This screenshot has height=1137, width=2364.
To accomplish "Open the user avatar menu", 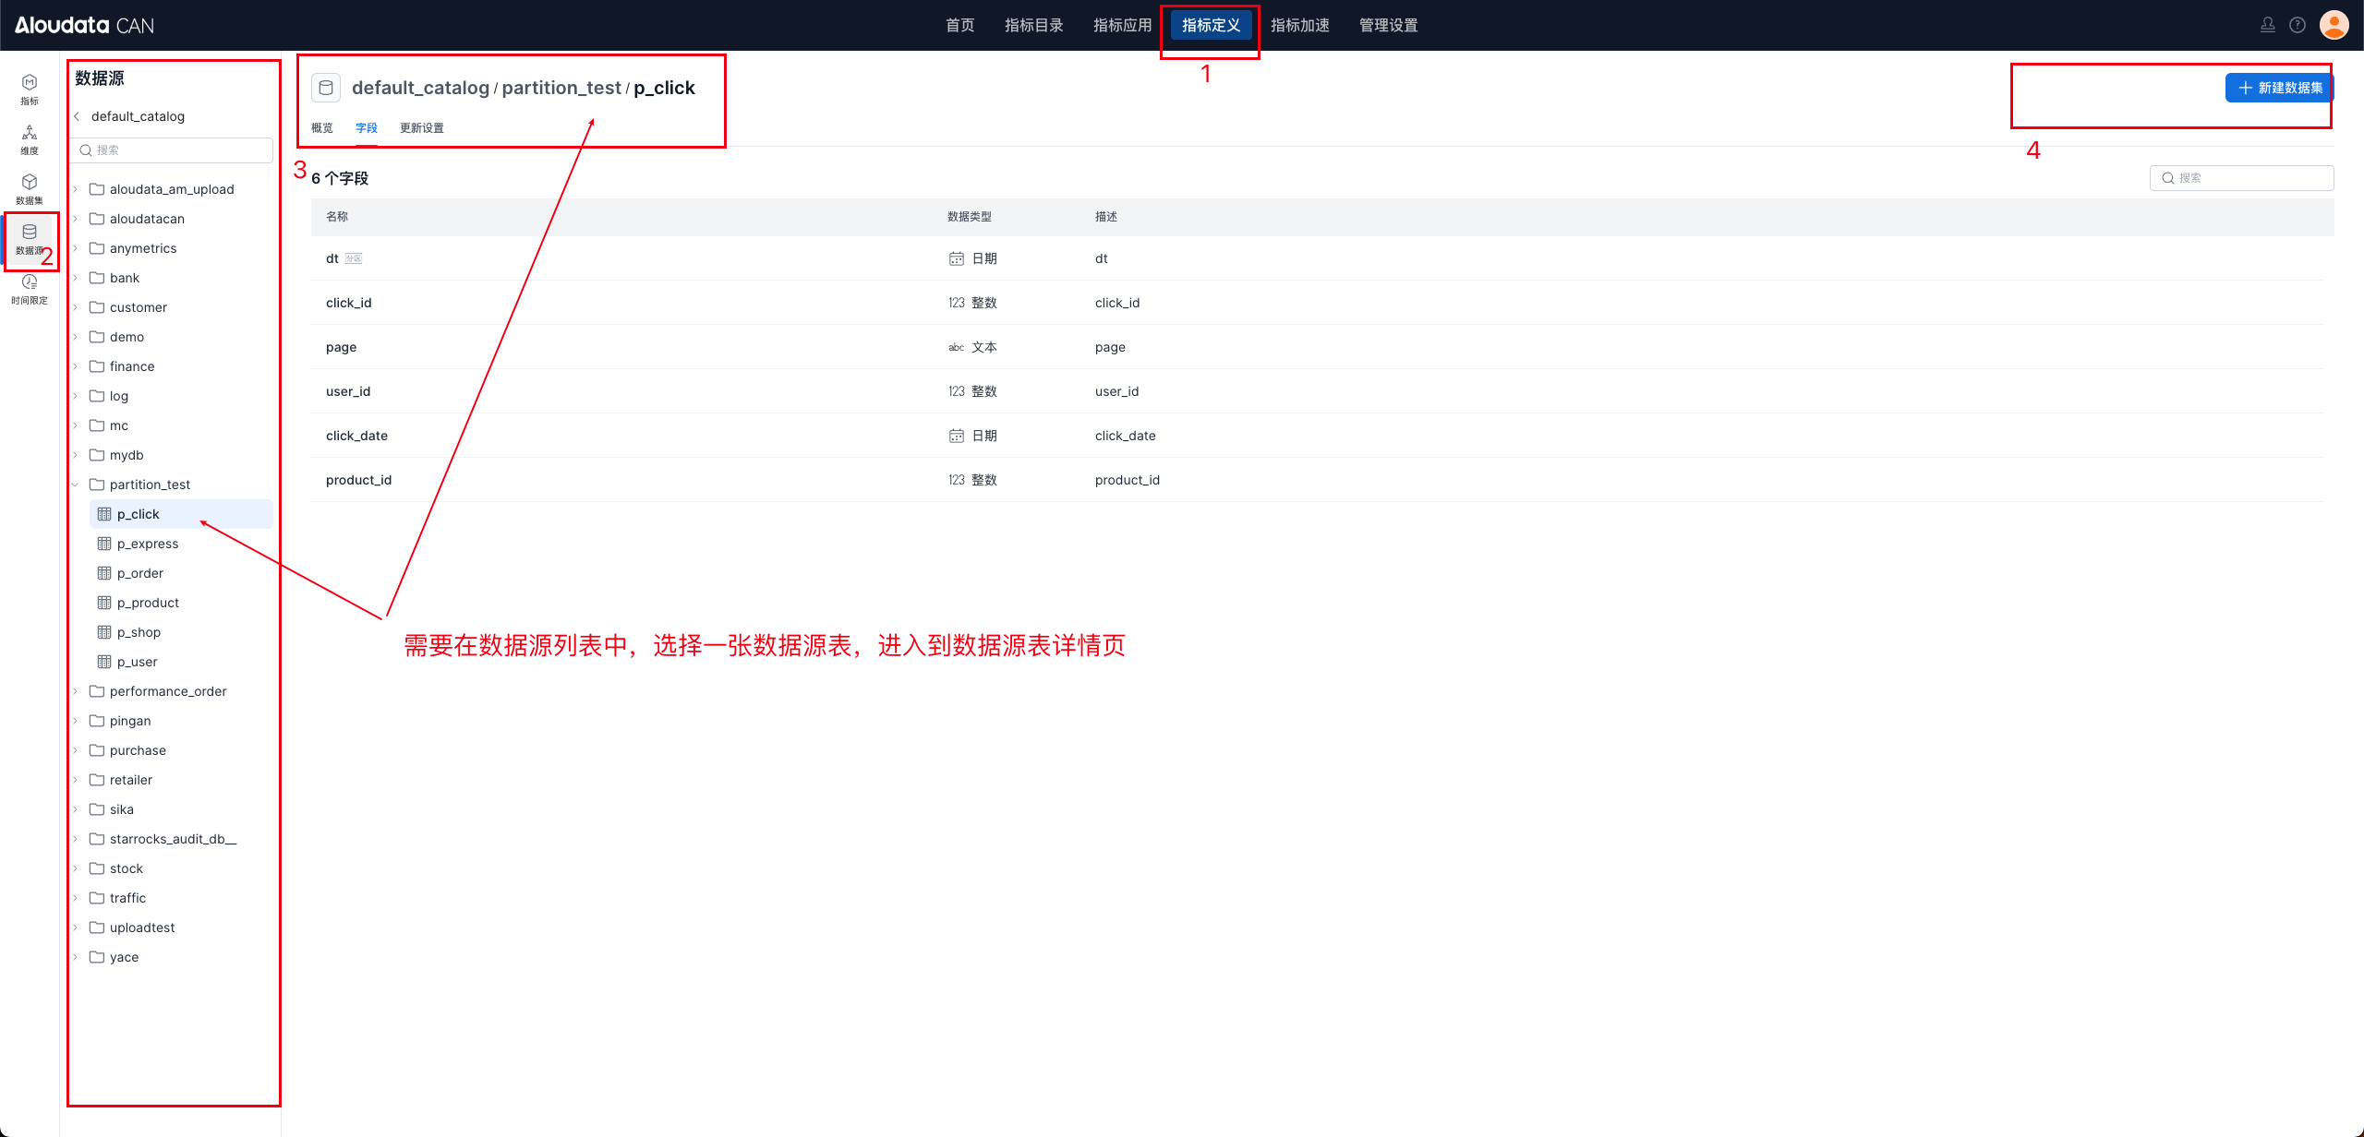I will click(2334, 25).
